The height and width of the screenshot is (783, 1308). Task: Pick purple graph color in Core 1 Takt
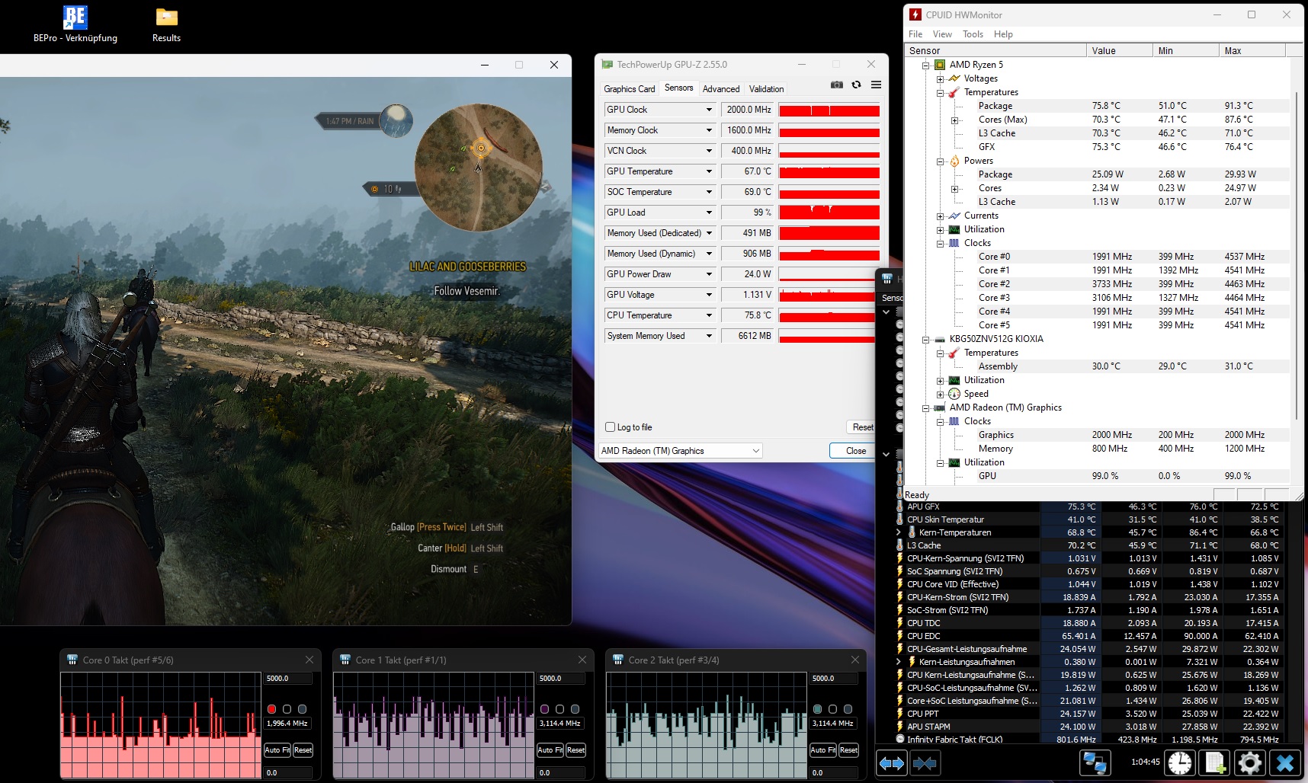(544, 709)
